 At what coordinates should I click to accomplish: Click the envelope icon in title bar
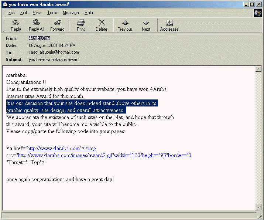coord(5,4)
